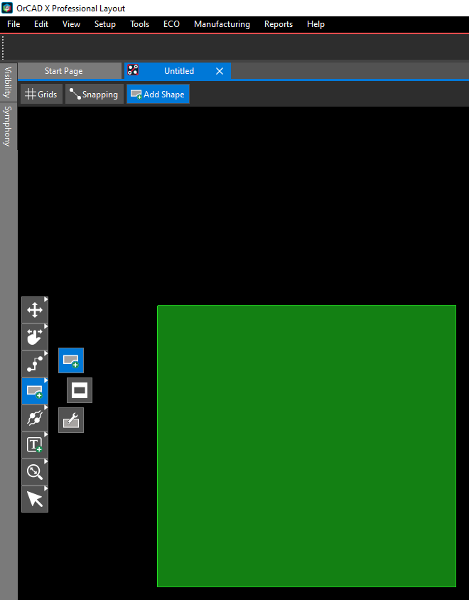Click the highlighted Add Shape tool in the vertical toolbar
The width and height of the screenshot is (469, 600).
pyautogui.click(x=35, y=391)
